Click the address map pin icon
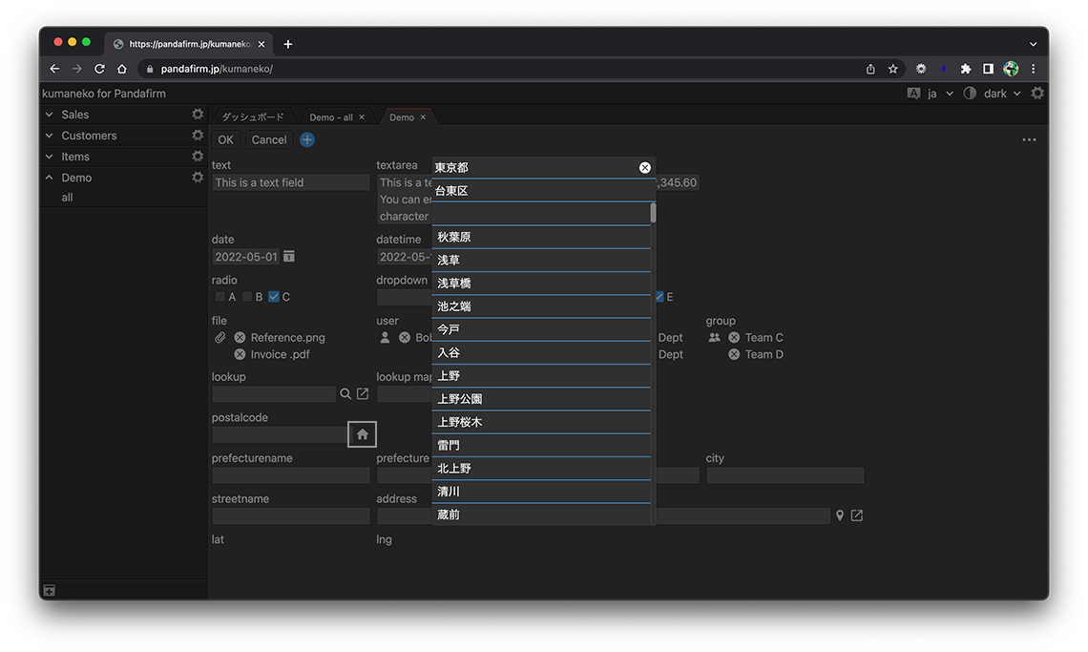 pos(840,515)
